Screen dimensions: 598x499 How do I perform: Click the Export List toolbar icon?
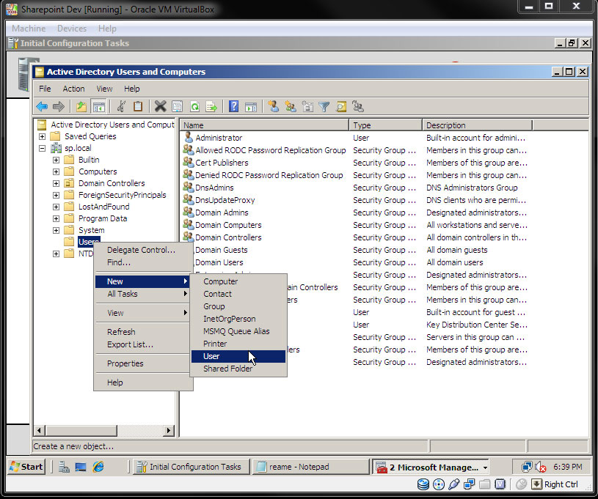tap(211, 107)
